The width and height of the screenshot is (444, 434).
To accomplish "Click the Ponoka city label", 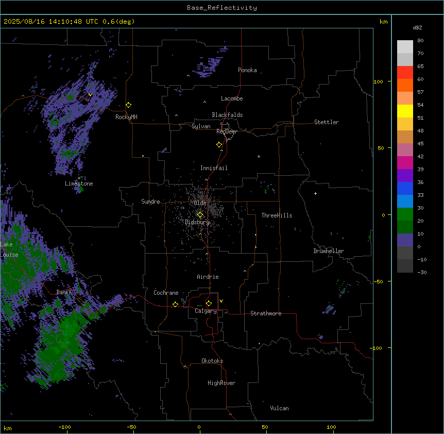I will [x=247, y=70].
